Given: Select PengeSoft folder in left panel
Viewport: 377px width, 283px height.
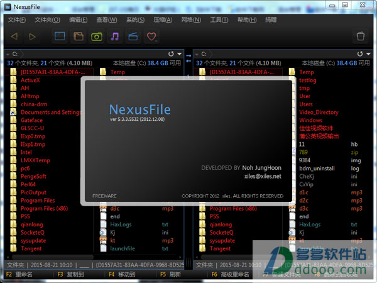Looking at the screenshot, I should (x=33, y=176).
